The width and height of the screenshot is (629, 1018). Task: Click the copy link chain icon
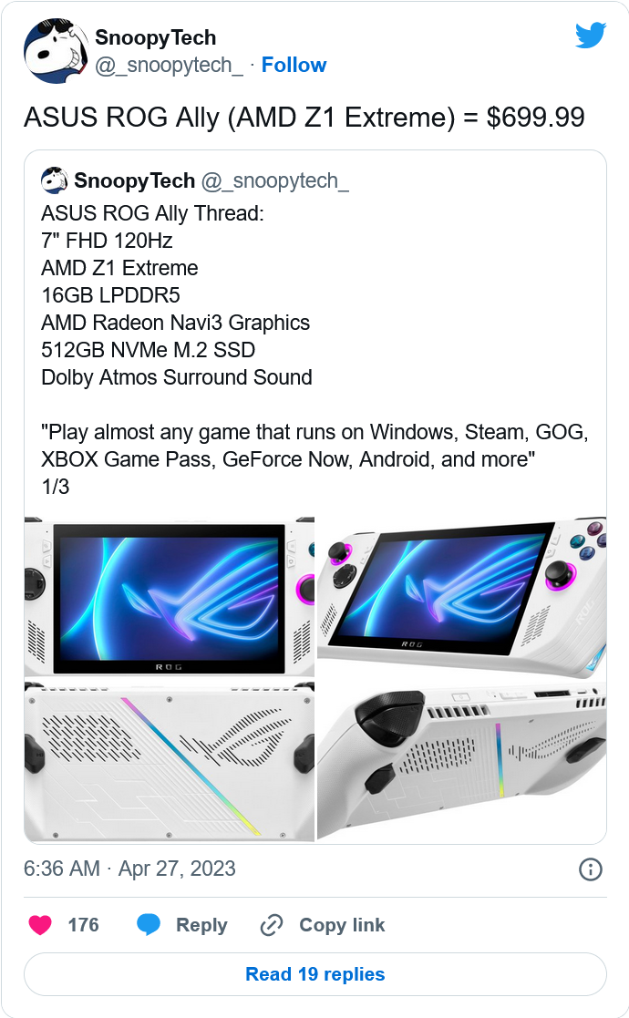pos(272,924)
